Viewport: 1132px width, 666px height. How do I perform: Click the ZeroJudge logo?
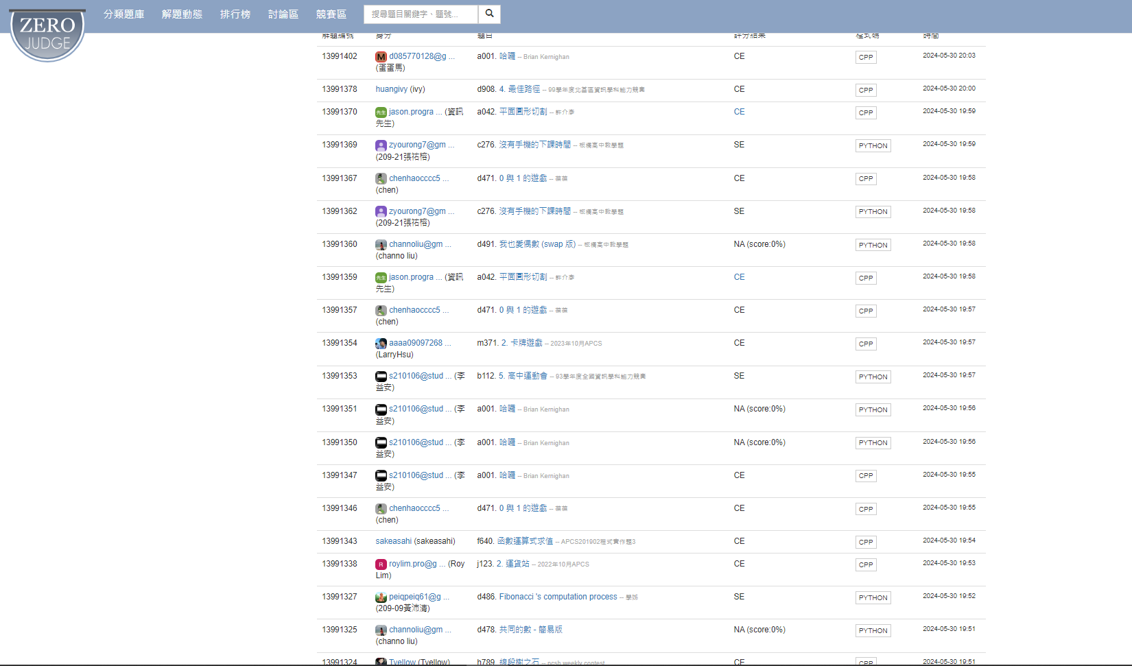pyautogui.click(x=47, y=34)
